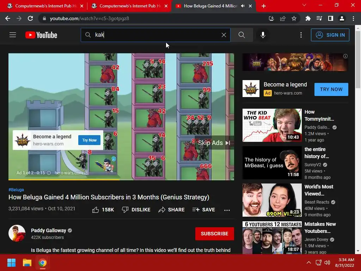Switch to second Computernewb's Internet Pub tab

129,6
